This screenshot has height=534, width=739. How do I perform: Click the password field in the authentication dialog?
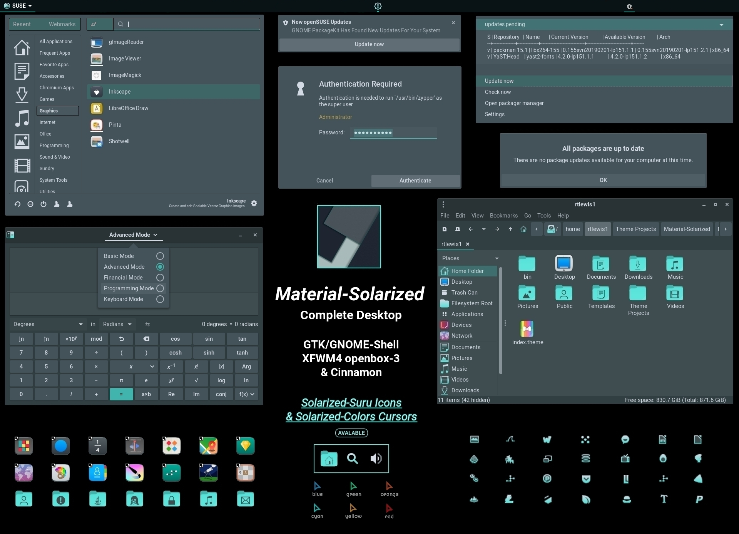(393, 133)
